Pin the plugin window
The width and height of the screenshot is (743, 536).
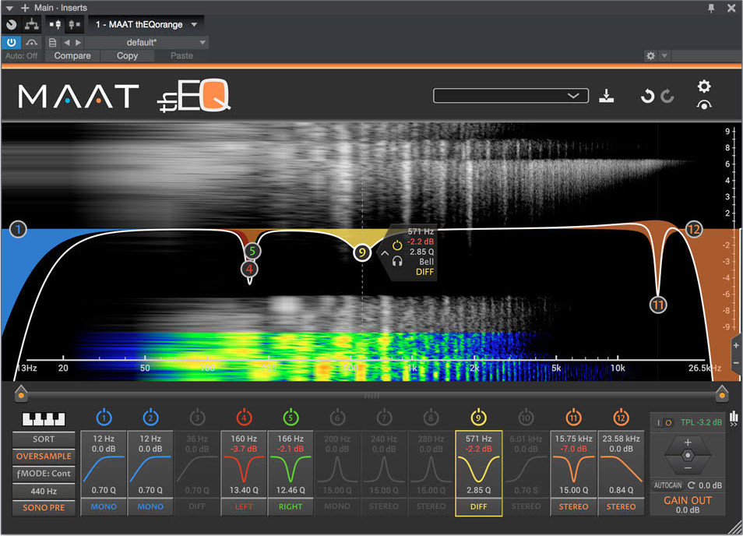pyautogui.click(x=711, y=8)
